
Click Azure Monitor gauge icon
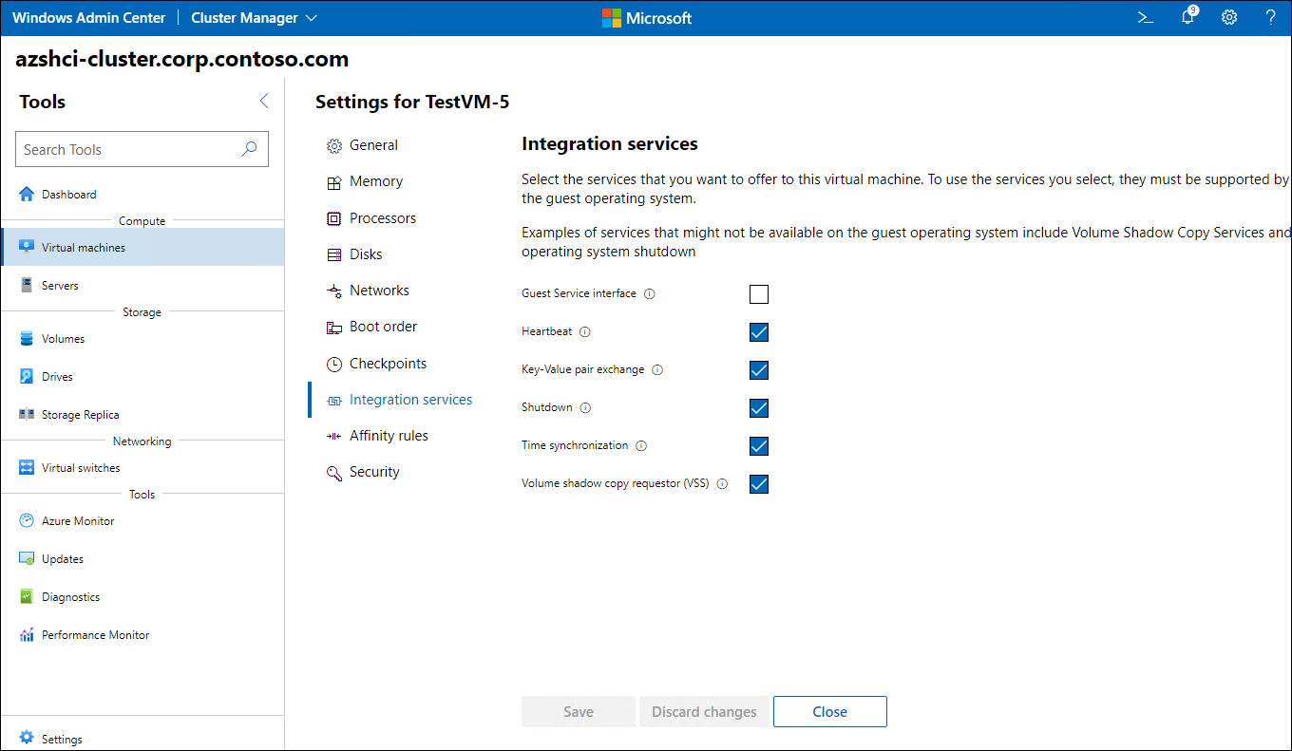click(x=27, y=521)
